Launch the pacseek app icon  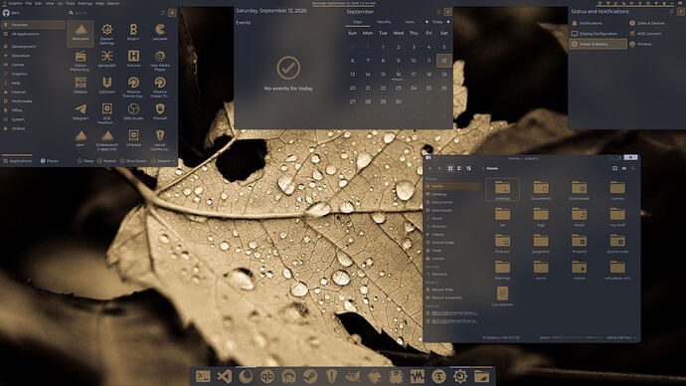(160, 33)
